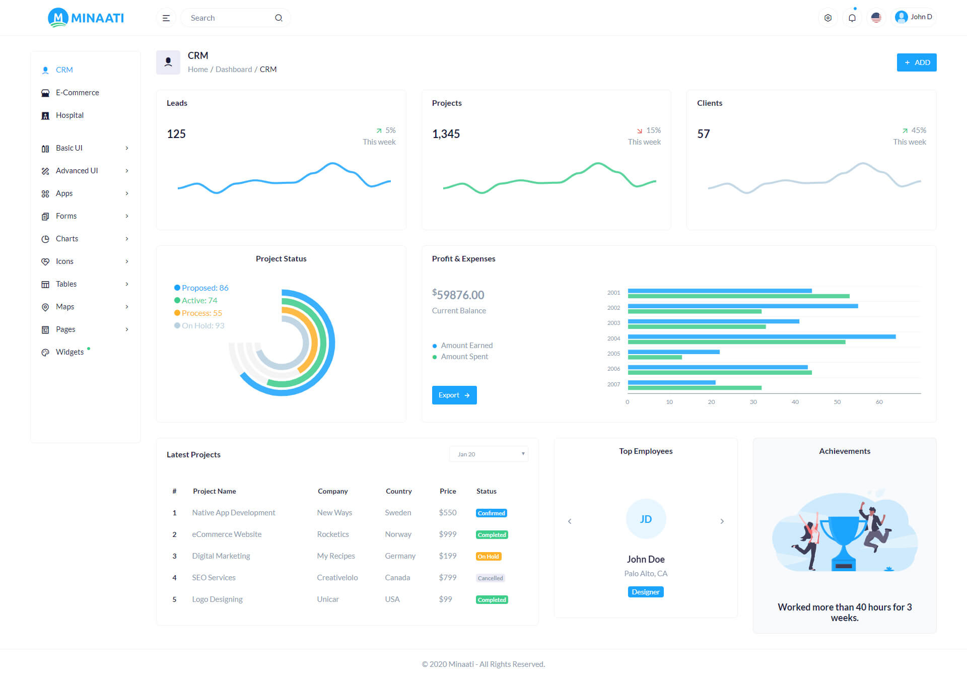Open the Widgets sidebar item

pyautogui.click(x=70, y=352)
